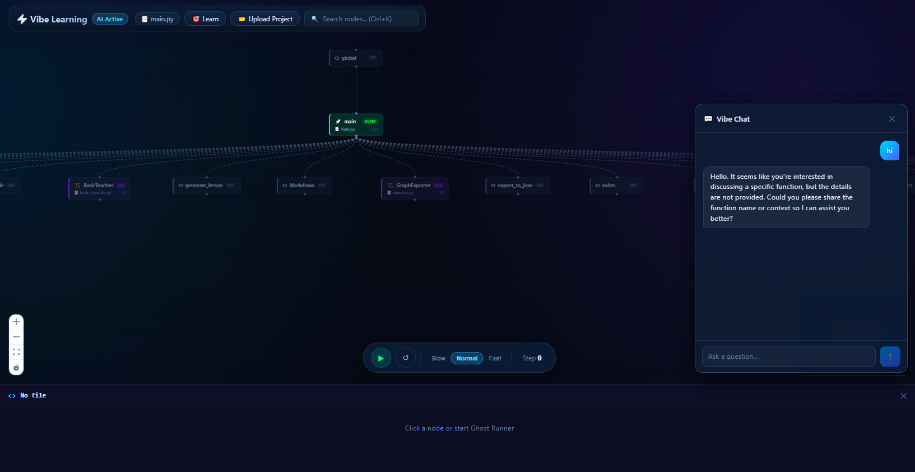Select the generate_lesson node
Viewport: 915px width, 472px height.
coord(206,186)
